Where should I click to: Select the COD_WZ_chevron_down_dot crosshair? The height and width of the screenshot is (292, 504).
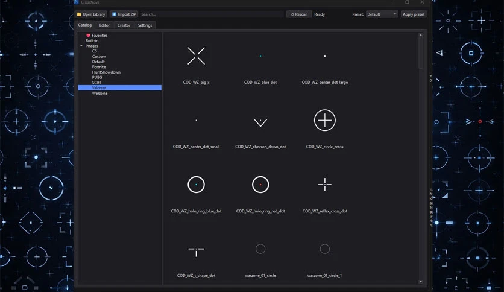coord(260,122)
